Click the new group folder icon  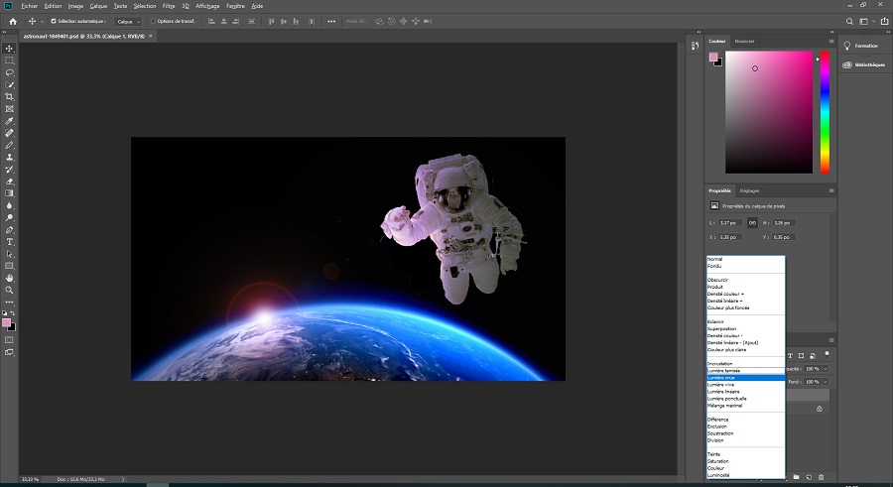[x=796, y=477]
